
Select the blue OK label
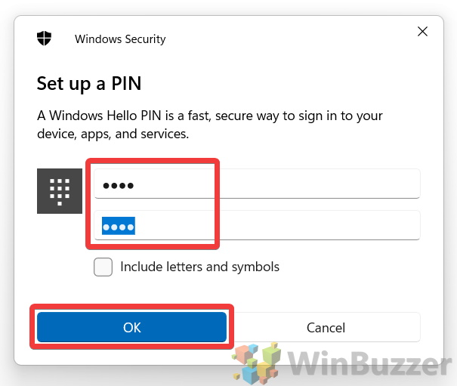pos(131,328)
